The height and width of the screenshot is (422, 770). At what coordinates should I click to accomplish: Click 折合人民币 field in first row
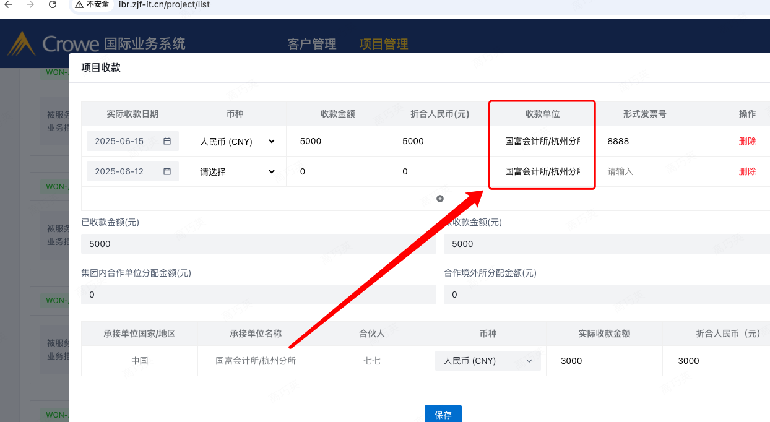tap(440, 141)
